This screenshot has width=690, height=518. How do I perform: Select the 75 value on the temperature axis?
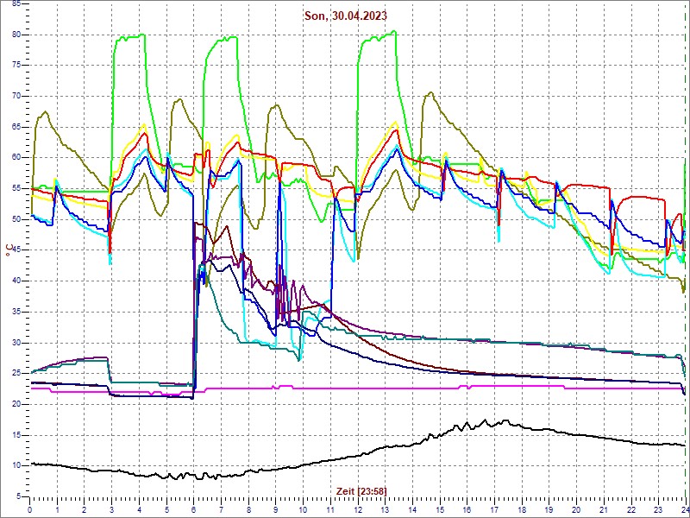pos(15,66)
